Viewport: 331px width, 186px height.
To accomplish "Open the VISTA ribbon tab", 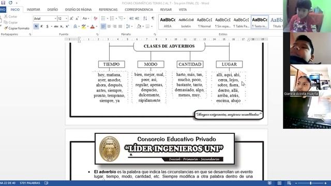I will (x=183, y=10).
